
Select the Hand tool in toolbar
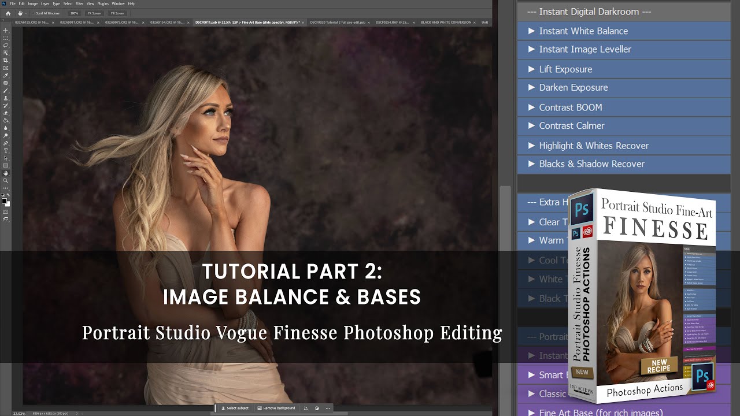point(6,173)
